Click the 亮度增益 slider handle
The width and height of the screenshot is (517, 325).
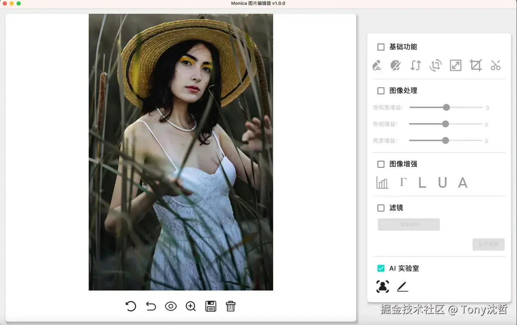coord(445,141)
